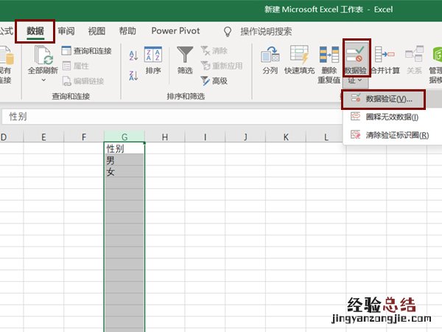Switch to the 审阅 (Review) ribbon tab
442x332 pixels.
click(x=66, y=31)
